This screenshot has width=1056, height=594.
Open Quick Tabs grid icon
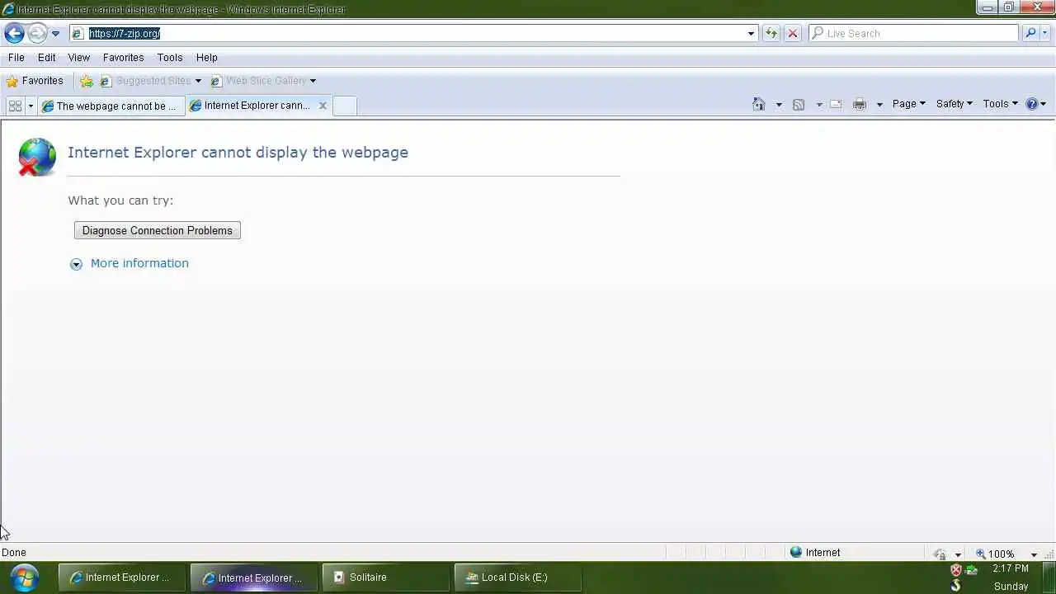15,106
